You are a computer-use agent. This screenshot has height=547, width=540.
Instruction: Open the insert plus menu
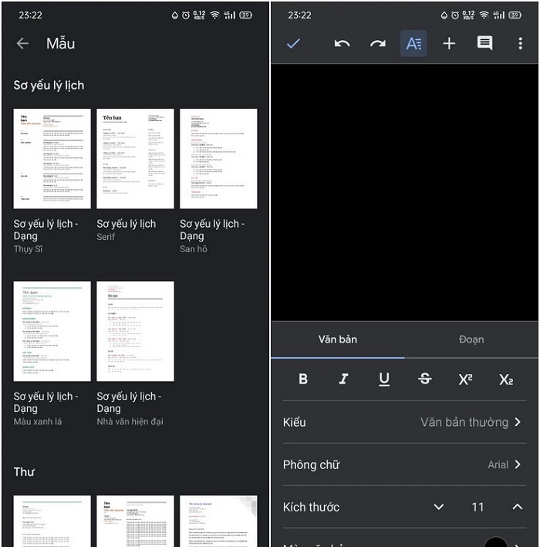[449, 44]
